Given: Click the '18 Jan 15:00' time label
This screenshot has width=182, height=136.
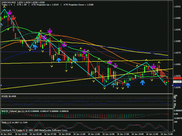Looking at the screenshot, I should 108,134.
